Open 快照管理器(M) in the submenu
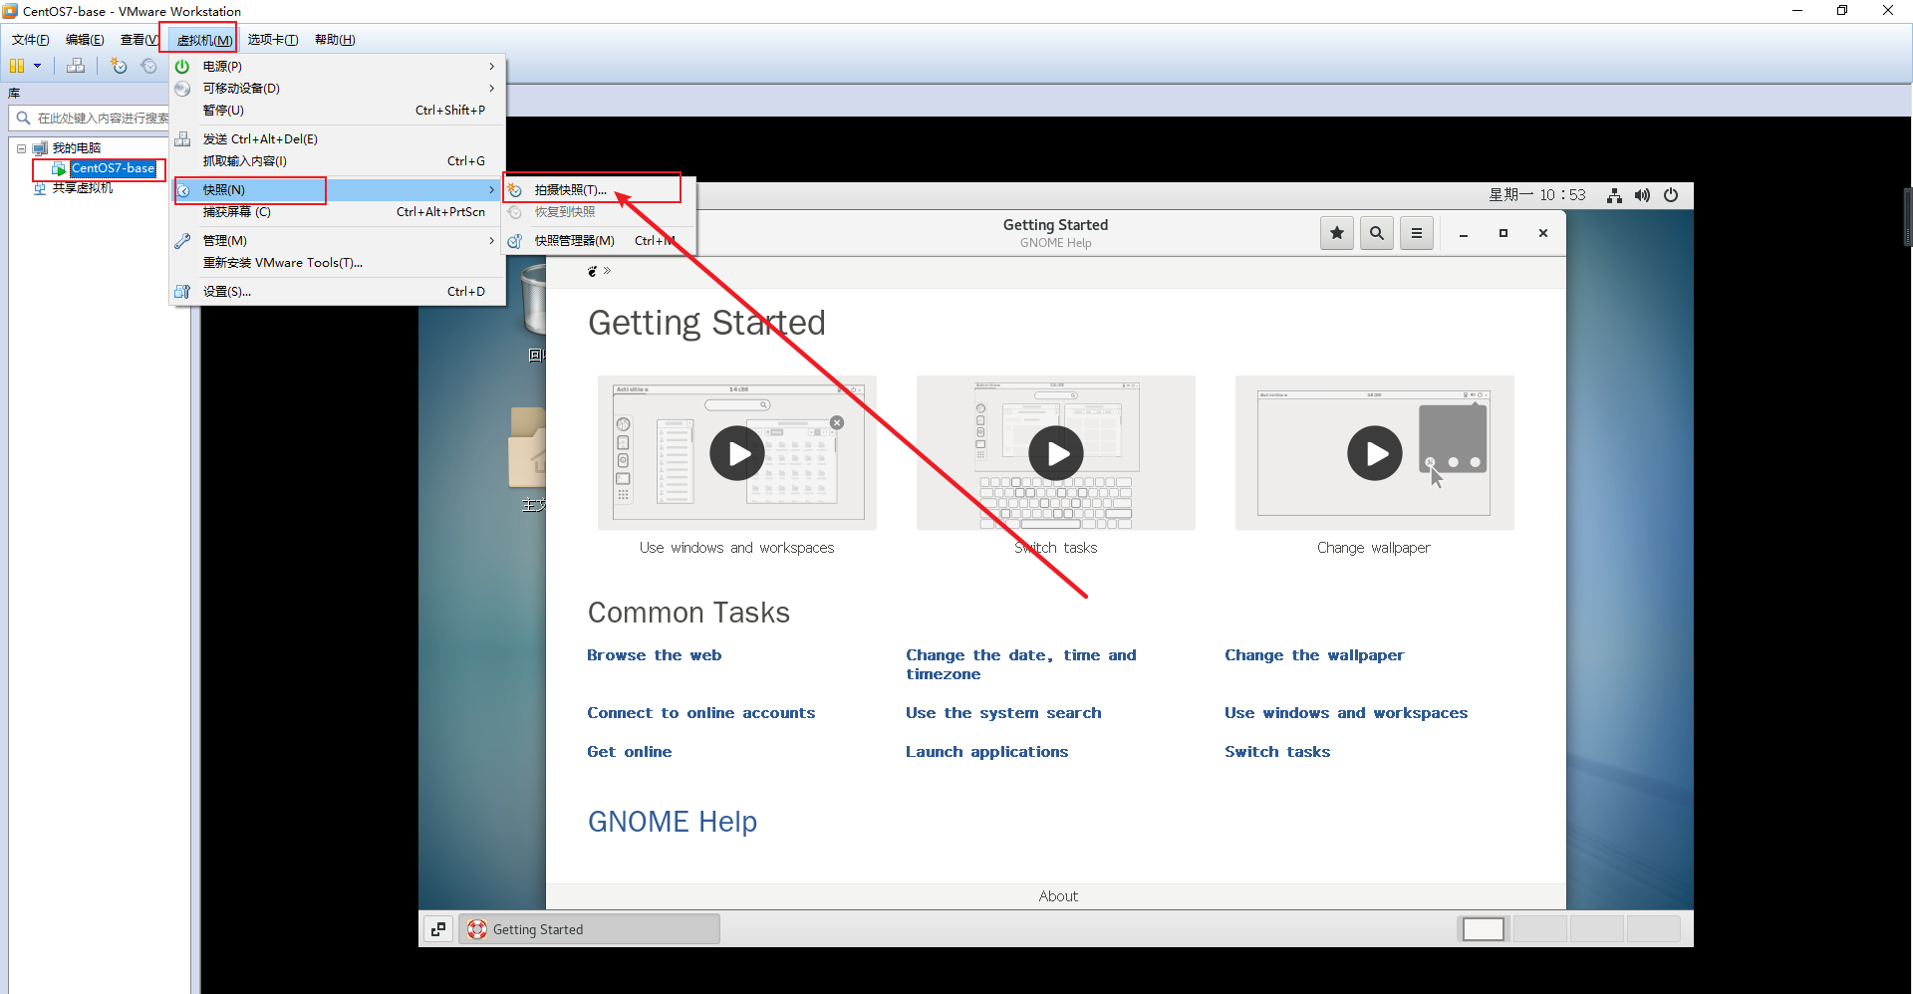 (x=599, y=240)
